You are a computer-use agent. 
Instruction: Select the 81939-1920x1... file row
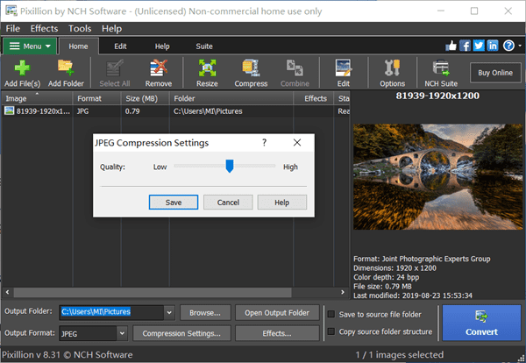coord(176,111)
